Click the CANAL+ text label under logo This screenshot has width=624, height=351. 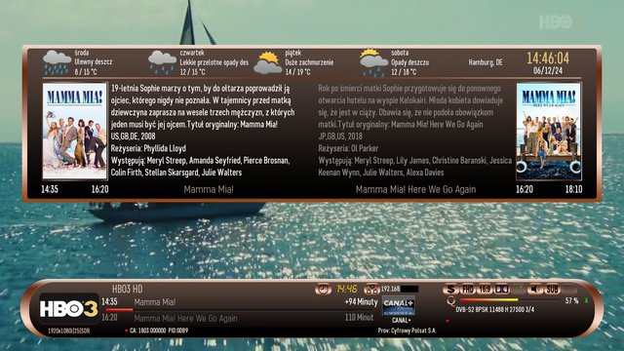(x=401, y=321)
